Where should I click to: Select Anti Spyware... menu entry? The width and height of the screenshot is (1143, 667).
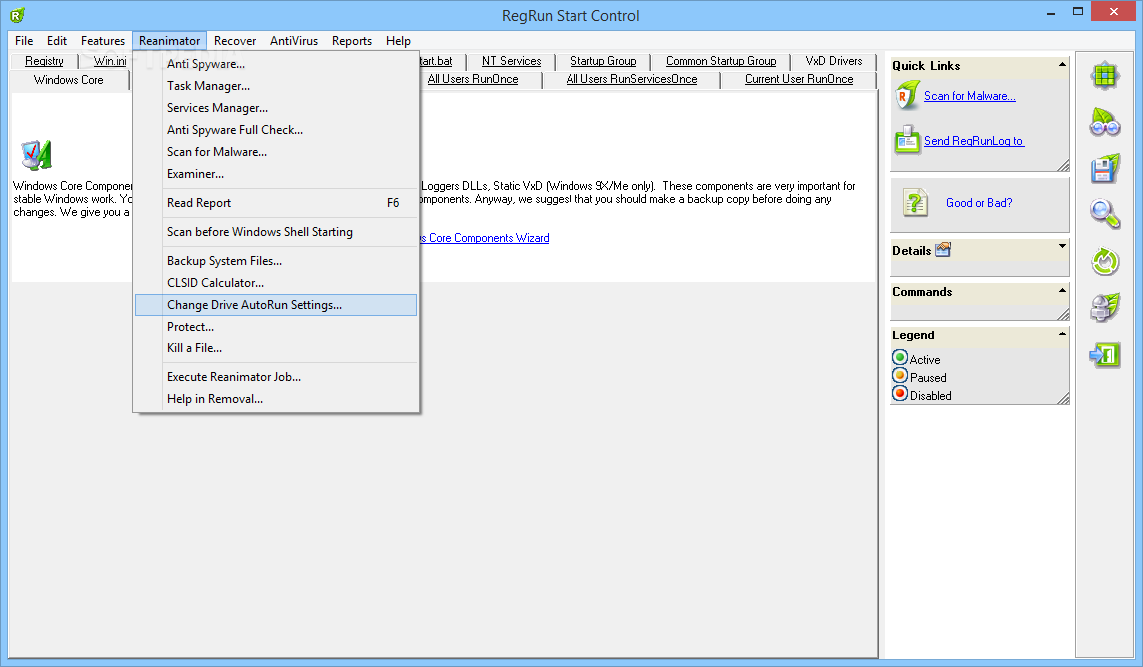(x=276, y=64)
